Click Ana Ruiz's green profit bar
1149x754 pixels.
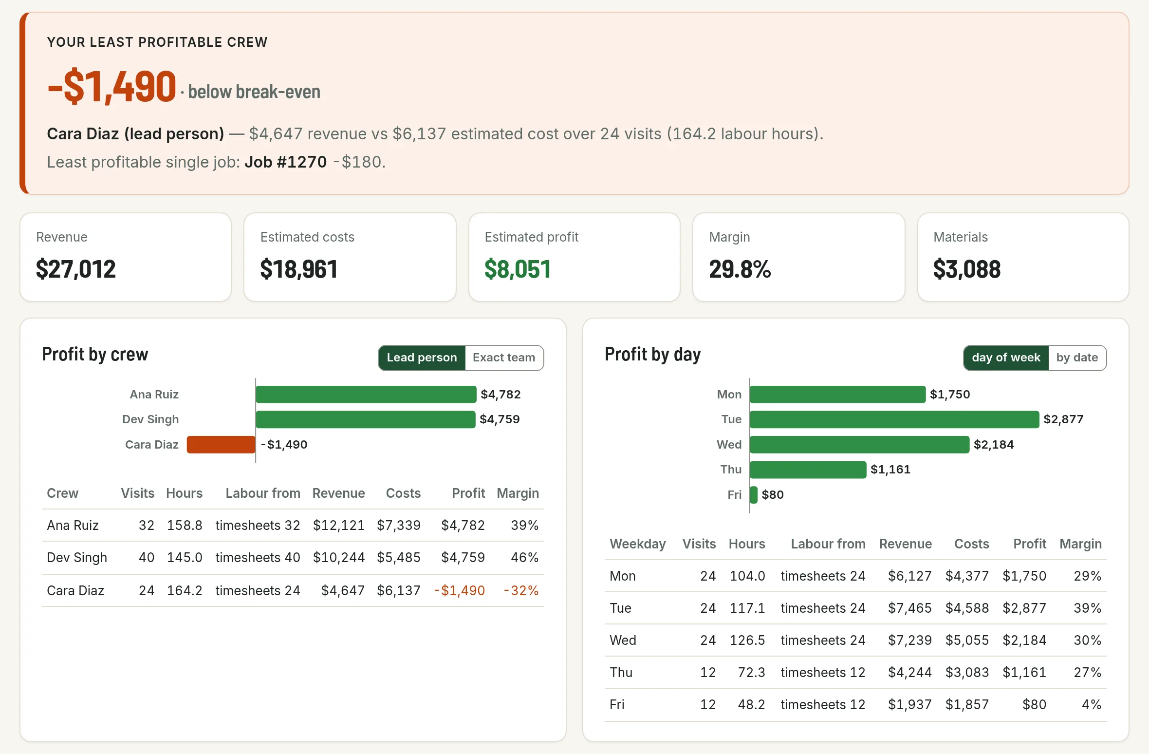[x=366, y=394]
